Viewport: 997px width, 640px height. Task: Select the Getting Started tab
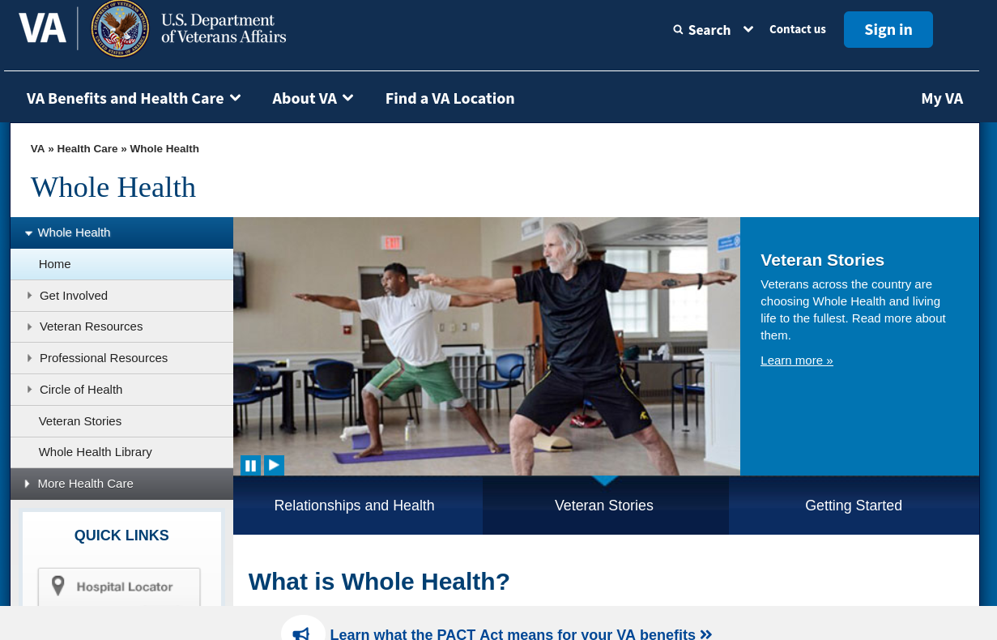(853, 506)
